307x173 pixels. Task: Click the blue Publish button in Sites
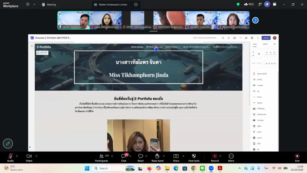coord(266,38)
